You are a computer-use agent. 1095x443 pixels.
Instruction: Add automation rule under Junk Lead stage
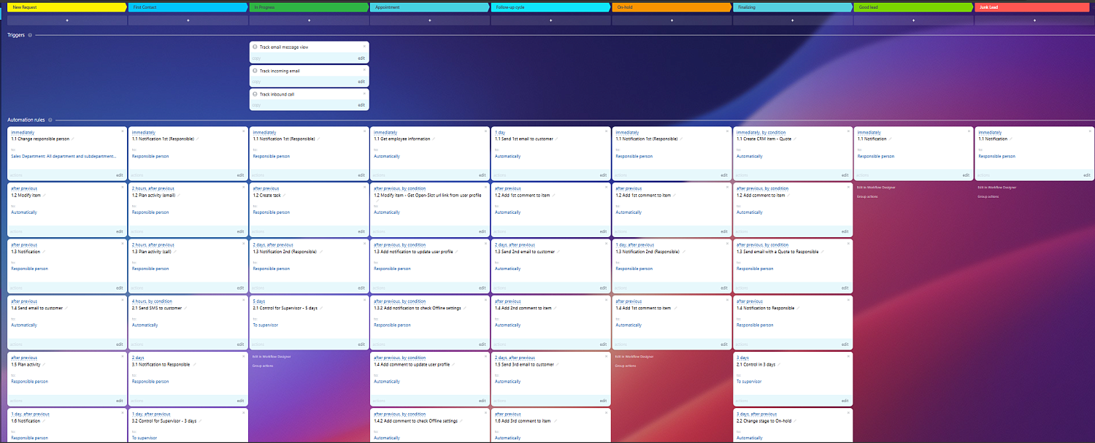(1034, 20)
